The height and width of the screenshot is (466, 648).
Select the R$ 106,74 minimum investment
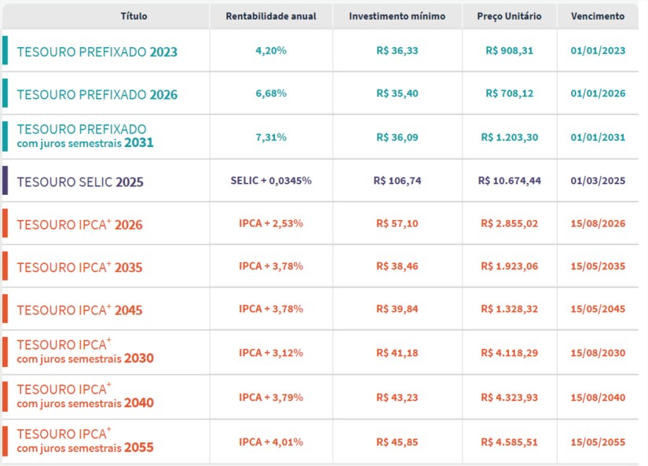[397, 181]
